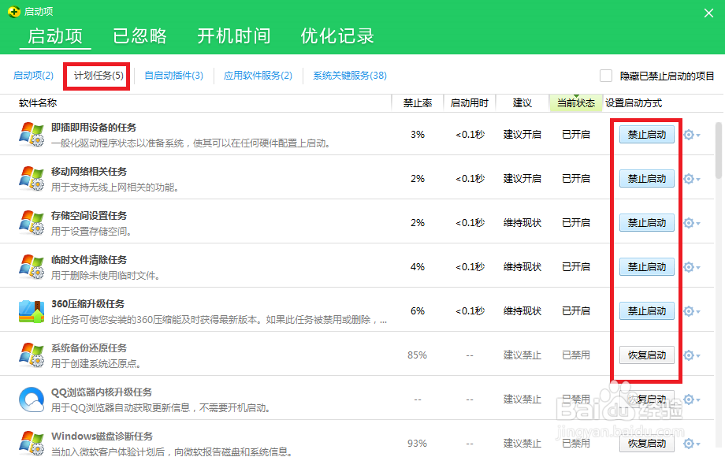Click the 360 logo in title bar
725x457 pixels.
[13, 11]
